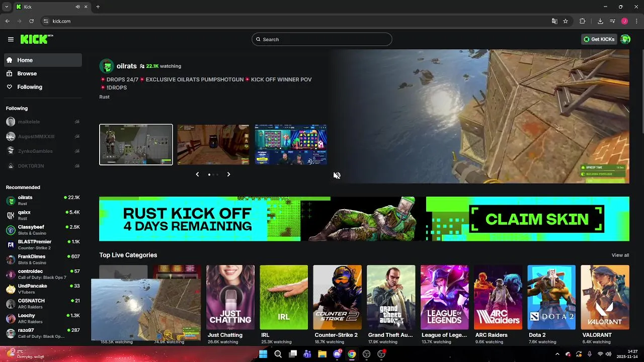The width and height of the screenshot is (644, 362).
Task: Open File Explorer from taskbar
Action: point(322,354)
